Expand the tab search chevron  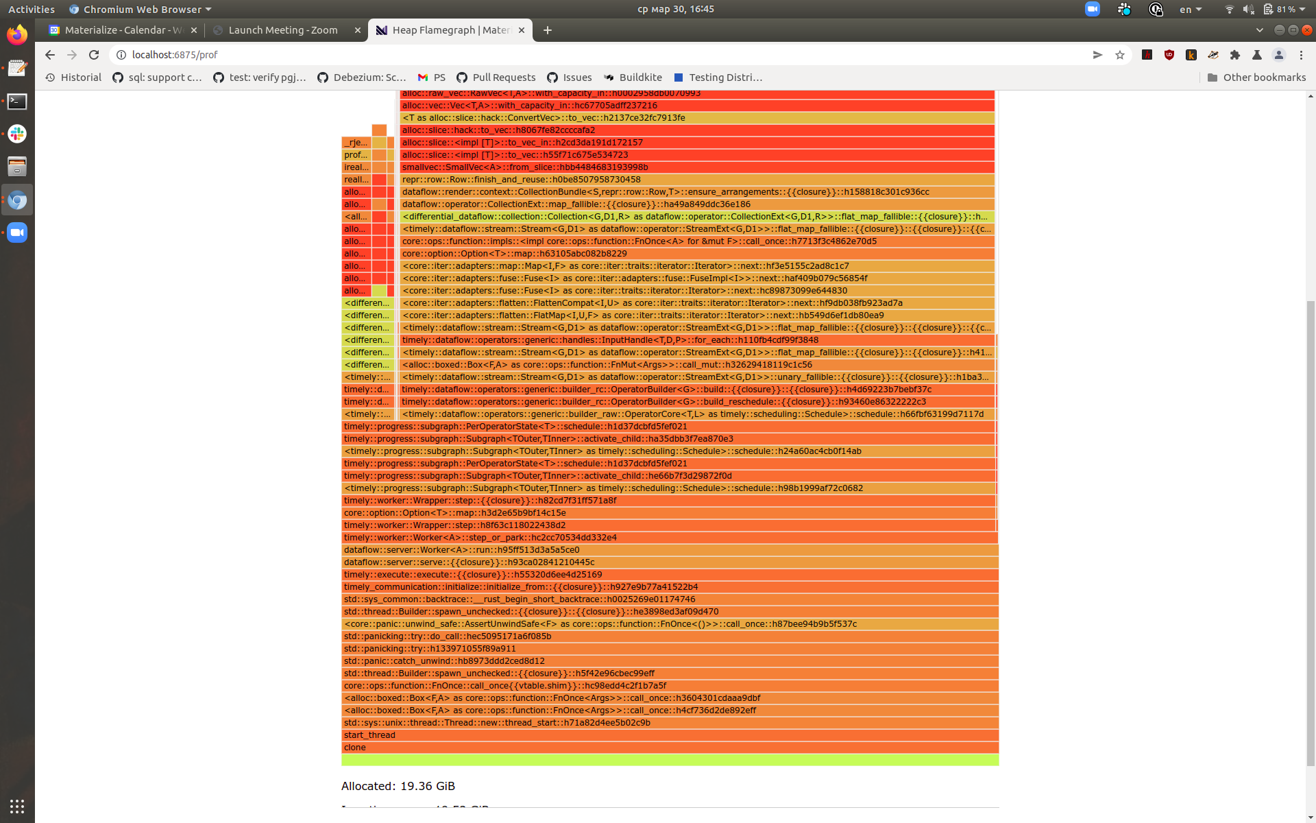[x=1260, y=30]
